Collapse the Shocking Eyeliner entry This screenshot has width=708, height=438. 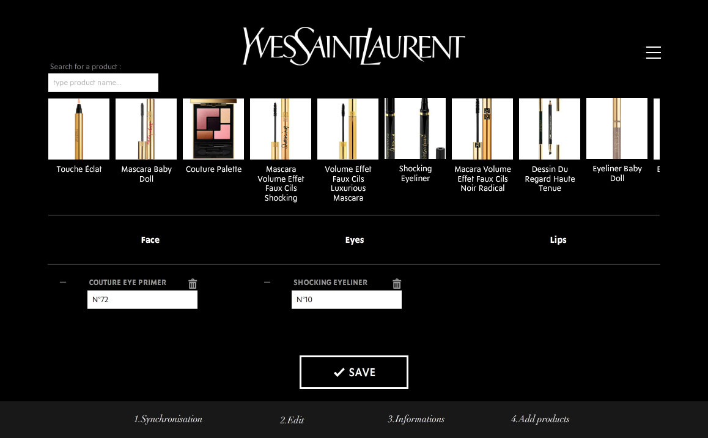click(267, 283)
